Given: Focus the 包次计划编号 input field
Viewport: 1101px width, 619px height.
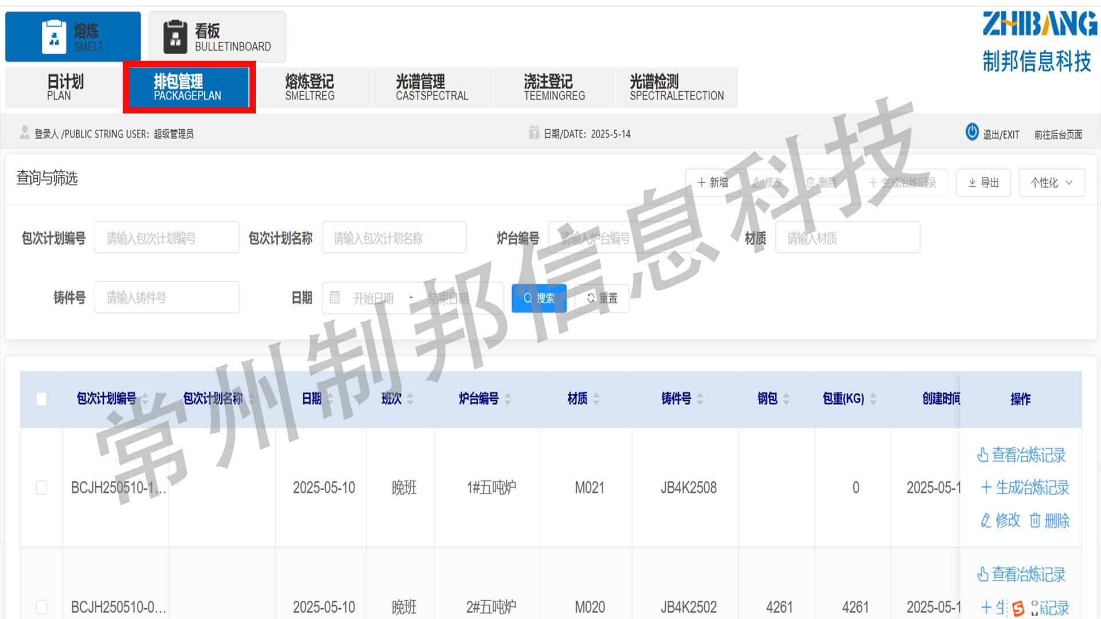Looking at the screenshot, I should [167, 237].
